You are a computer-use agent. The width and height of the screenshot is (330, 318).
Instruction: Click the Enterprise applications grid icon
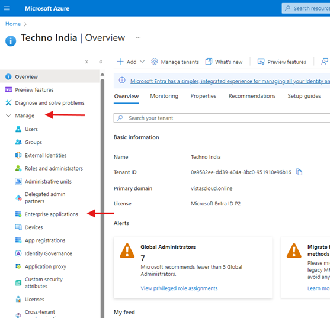click(x=18, y=214)
